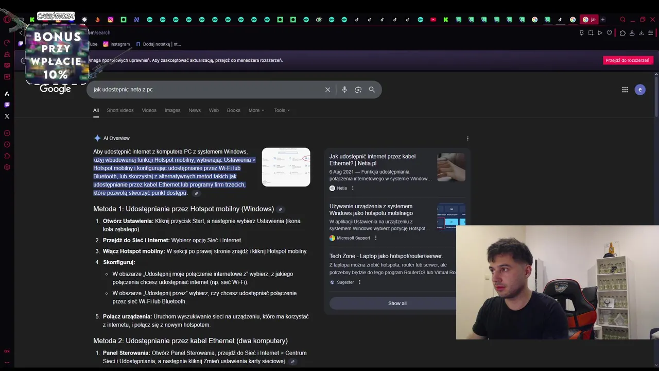Image resolution: width=659 pixels, height=371 pixels.
Task: Open Twitch panel in sidebar
Action: pyautogui.click(x=7, y=105)
